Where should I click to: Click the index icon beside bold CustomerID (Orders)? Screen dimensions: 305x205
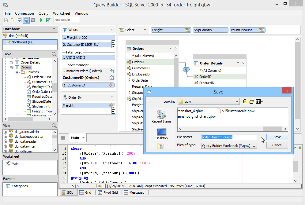point(111,78)
